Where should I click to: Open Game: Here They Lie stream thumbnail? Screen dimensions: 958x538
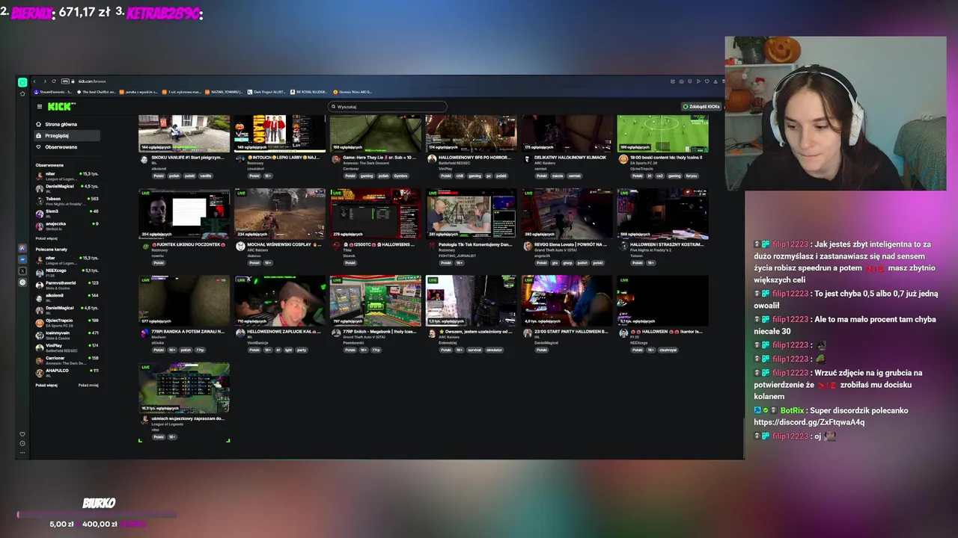click(376, 133)
